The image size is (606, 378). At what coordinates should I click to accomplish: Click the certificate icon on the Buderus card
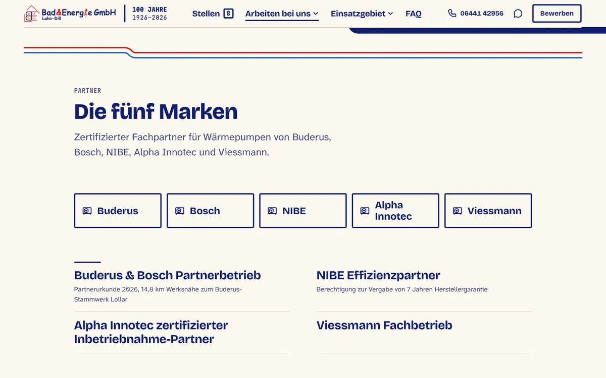pos(87,211)
